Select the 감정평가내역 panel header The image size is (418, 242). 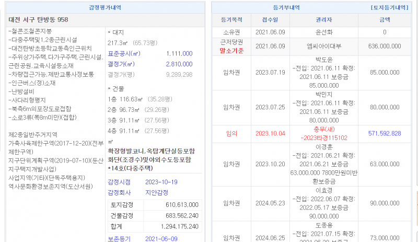[x=106, y=7]
